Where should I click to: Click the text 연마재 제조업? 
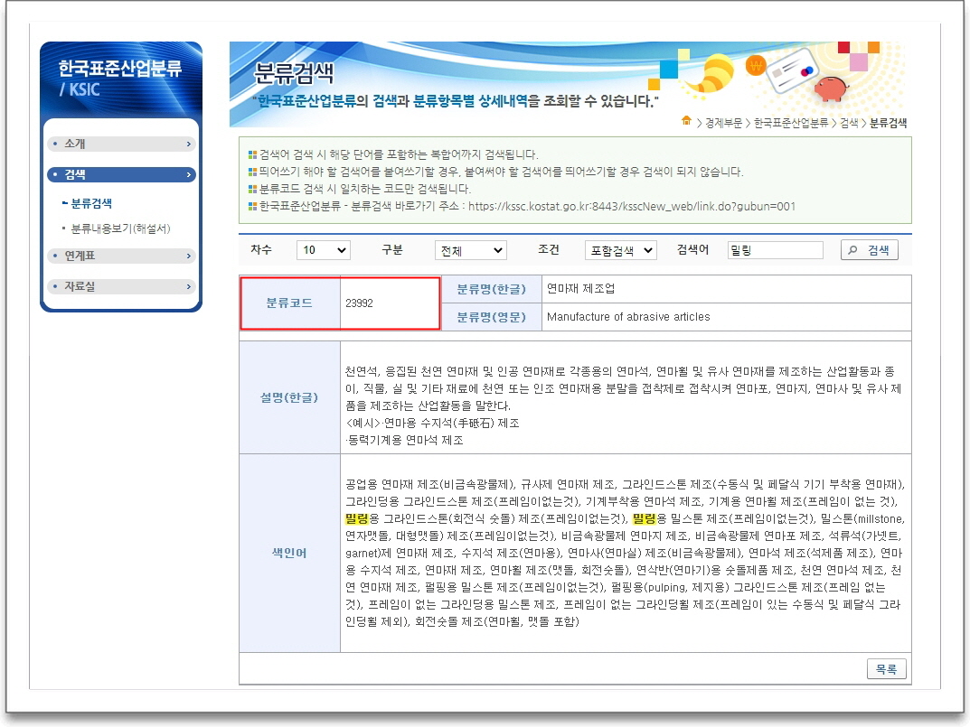click(x=580, y=288)
